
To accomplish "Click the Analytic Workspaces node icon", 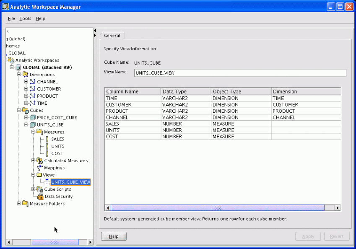I will point(11,60).
